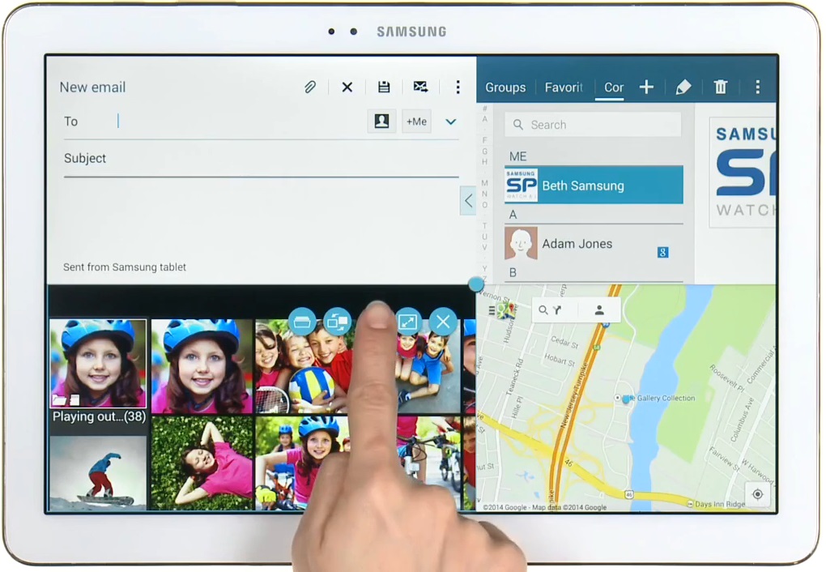Tap the my-location button on the map

coord(757,494)
